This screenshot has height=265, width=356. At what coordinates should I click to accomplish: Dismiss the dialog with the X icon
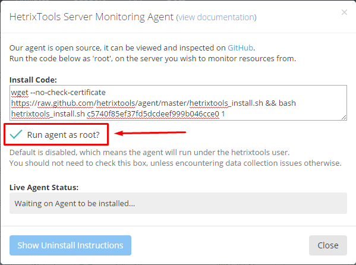pos(344,12)
